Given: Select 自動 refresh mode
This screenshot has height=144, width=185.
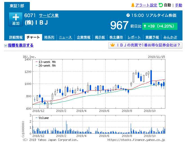Looking at the screenshot, I should tap(167, 5).
